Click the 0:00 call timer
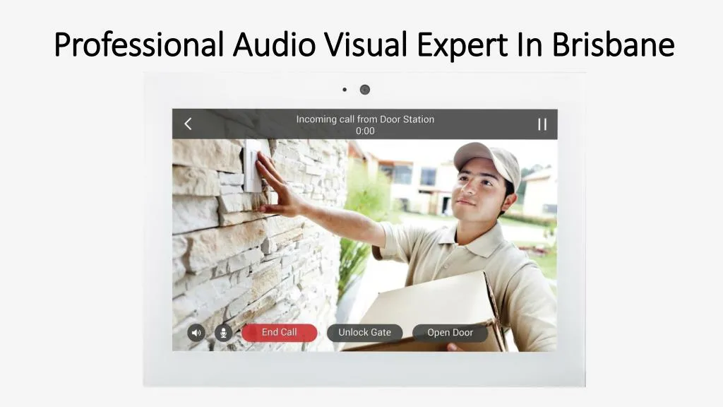Screen dimensions: 723x407 (x=365, y=131)
